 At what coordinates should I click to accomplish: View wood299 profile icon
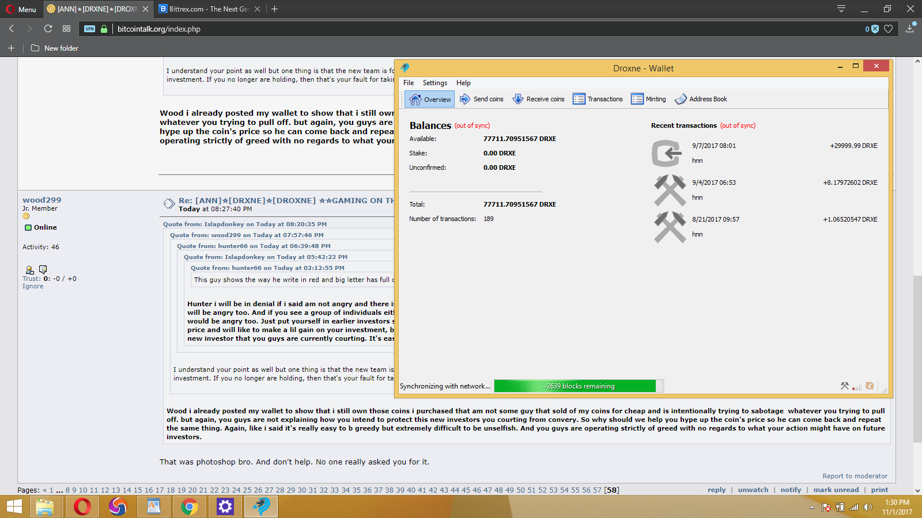30,269
